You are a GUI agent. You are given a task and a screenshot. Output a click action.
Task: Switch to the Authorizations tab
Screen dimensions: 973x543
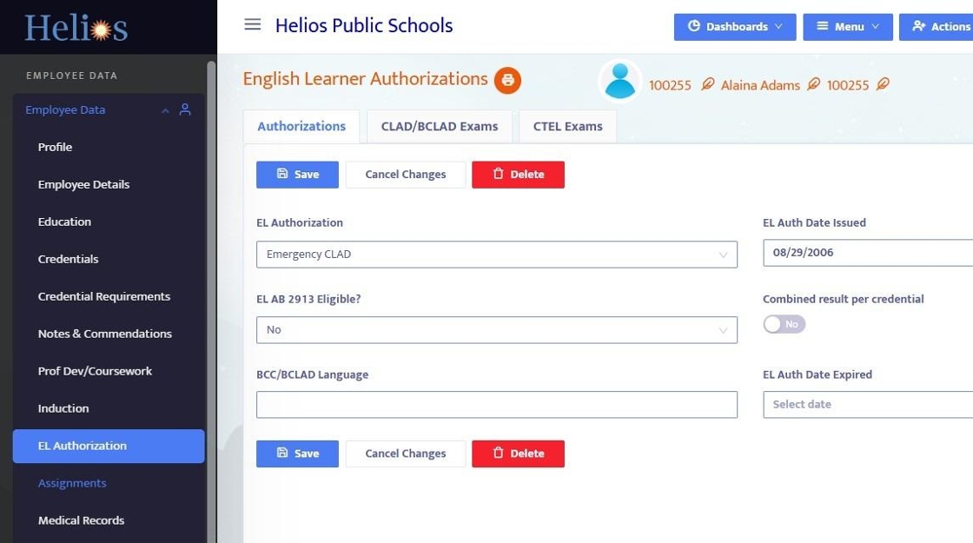pyautogui.click(x=301, y=127)
